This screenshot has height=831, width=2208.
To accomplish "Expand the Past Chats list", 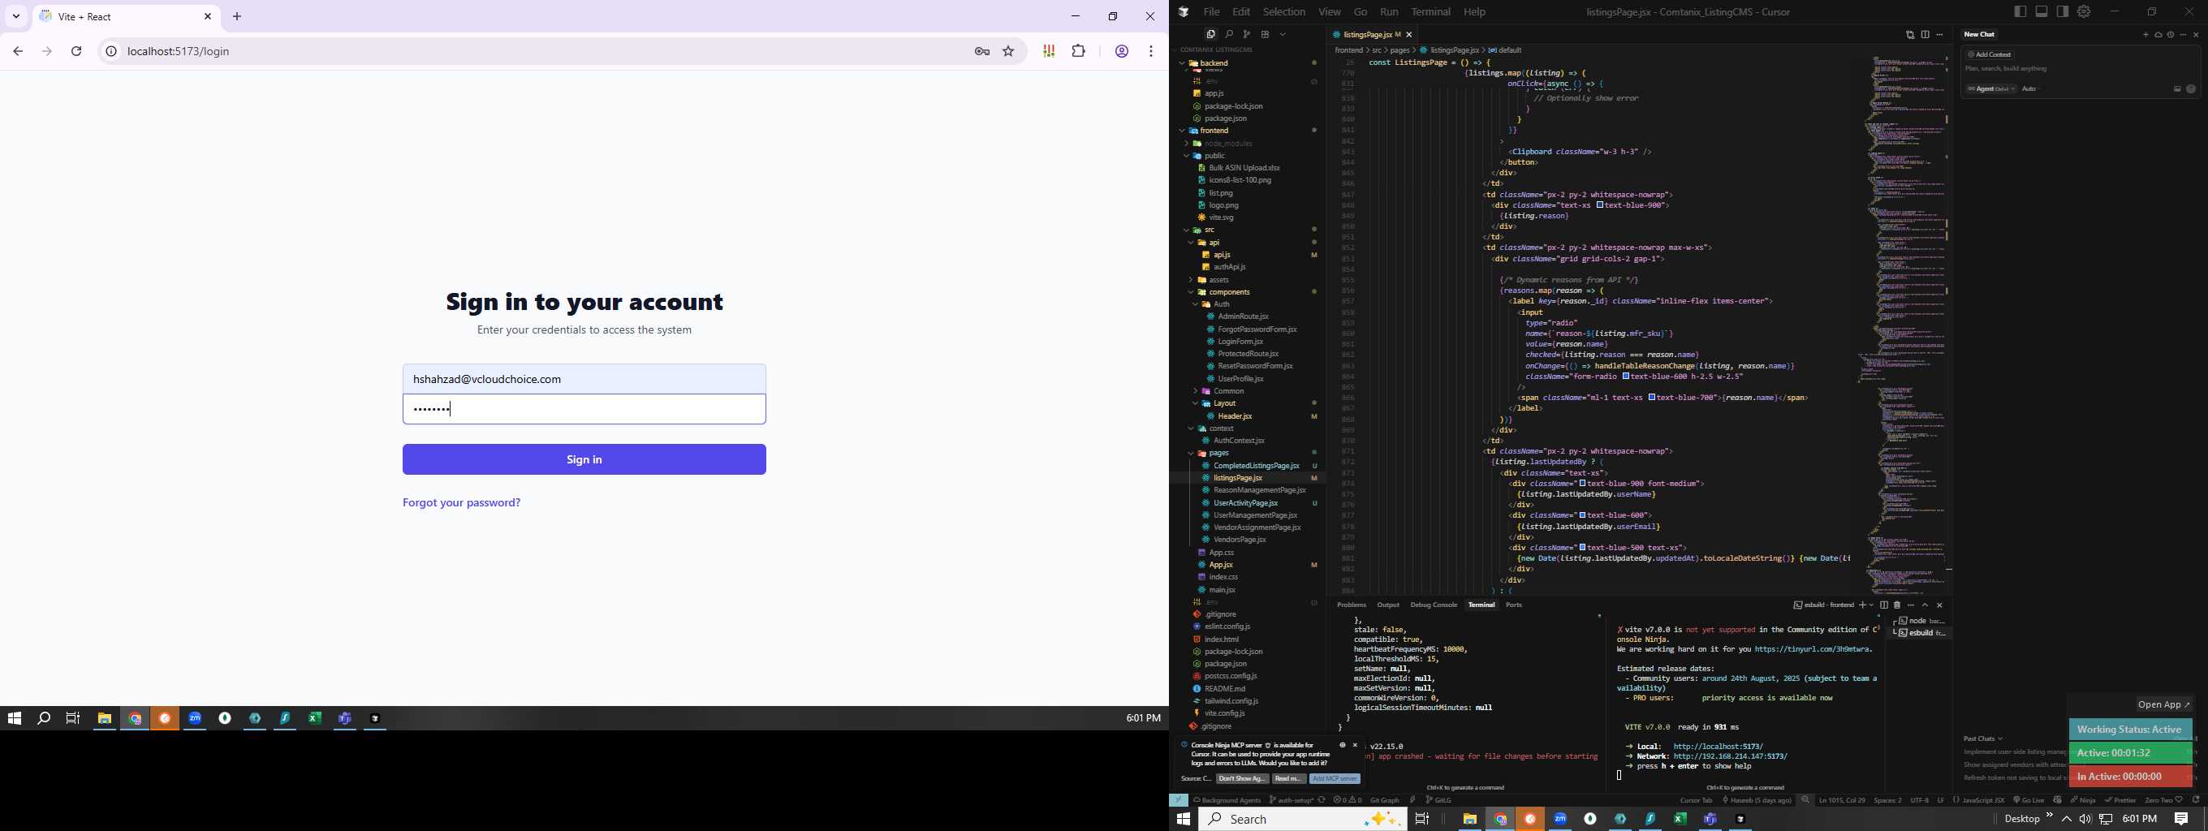I will tap(1982, 738).
